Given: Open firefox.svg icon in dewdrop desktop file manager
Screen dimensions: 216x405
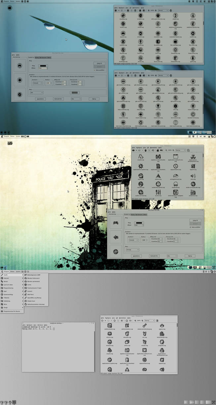Looking at the screenshot, I should pyautogui.click(x=141, y=50).
